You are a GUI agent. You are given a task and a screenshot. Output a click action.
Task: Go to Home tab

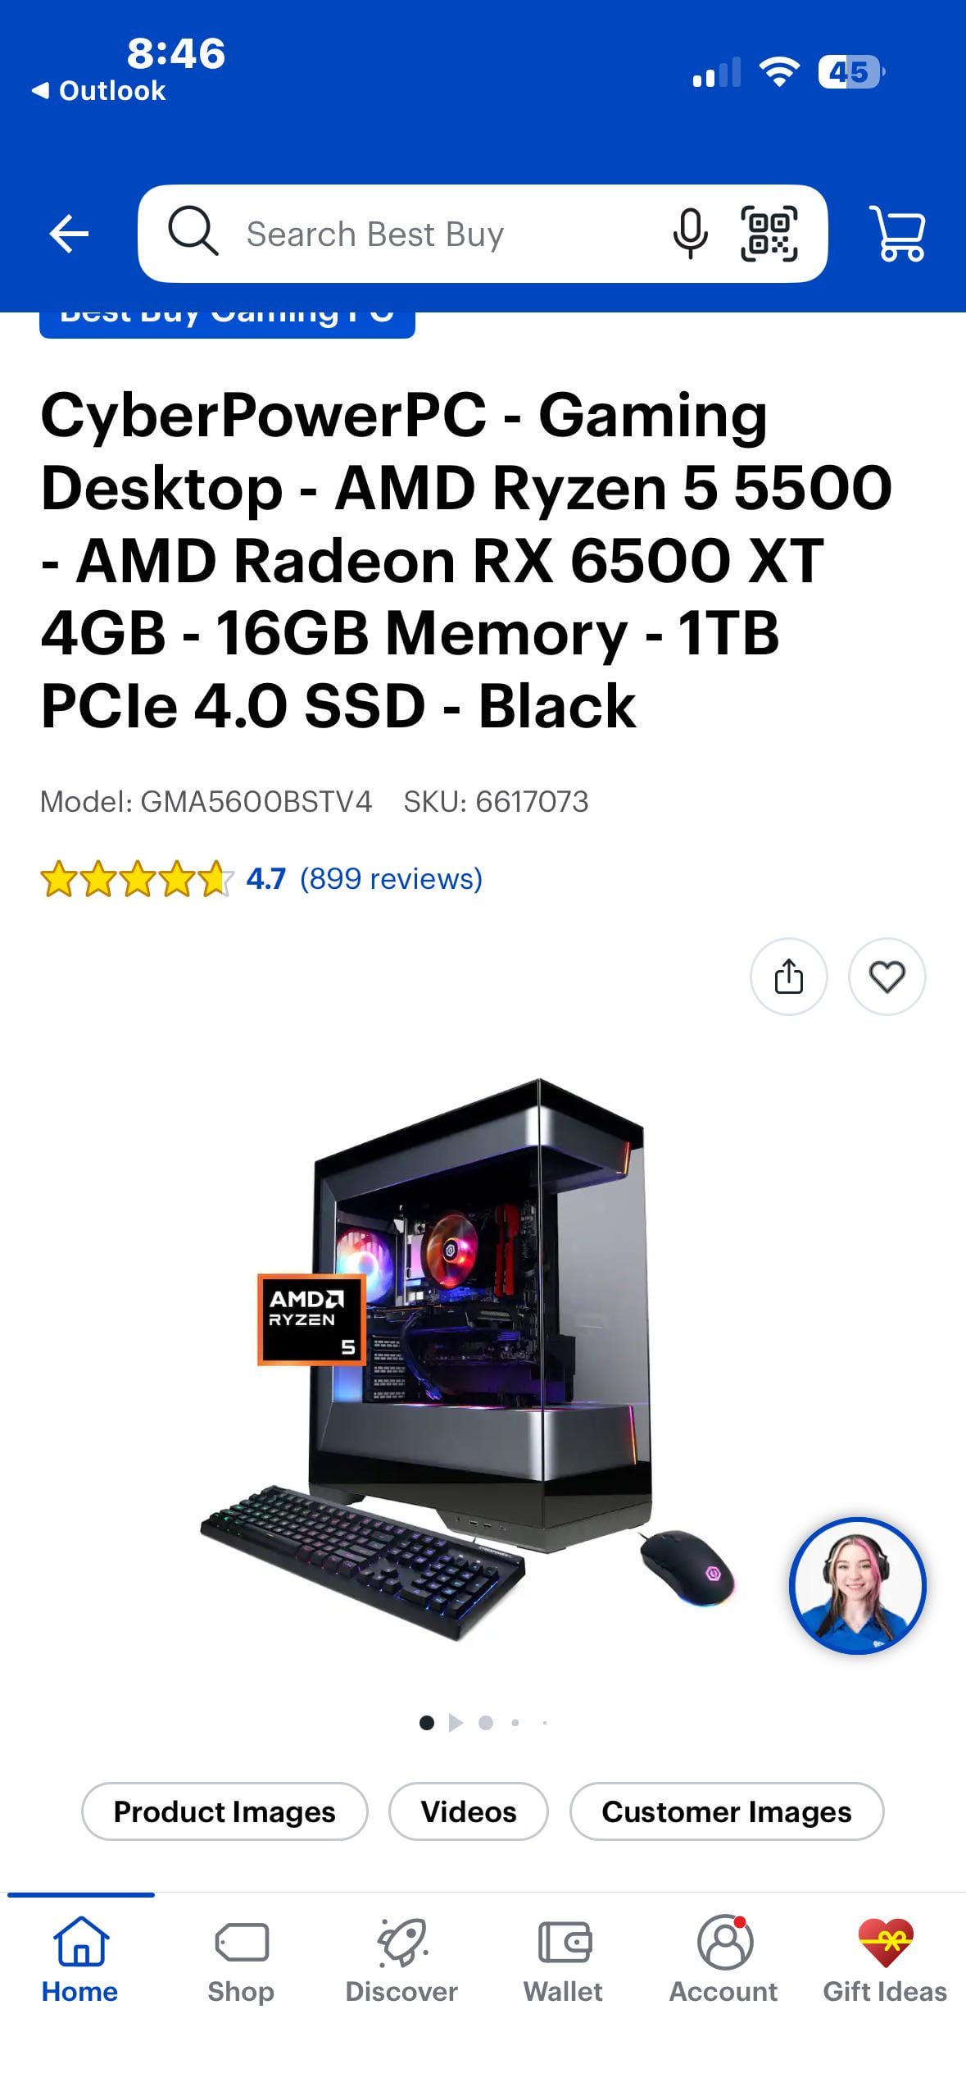(x=80, y=1960)
